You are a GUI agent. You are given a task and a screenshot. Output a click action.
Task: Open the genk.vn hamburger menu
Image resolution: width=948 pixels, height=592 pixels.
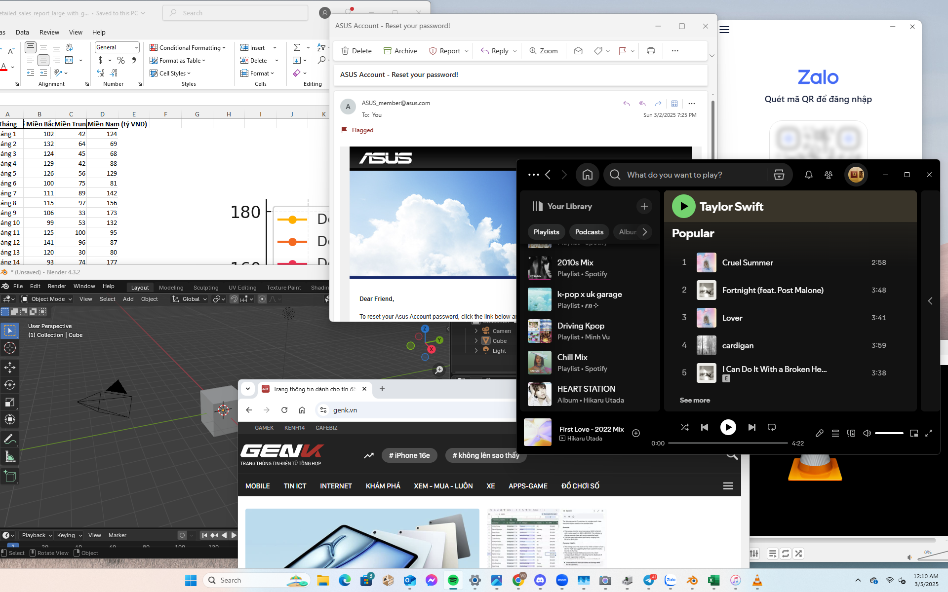pyautogui.click(x=728, y=486)
